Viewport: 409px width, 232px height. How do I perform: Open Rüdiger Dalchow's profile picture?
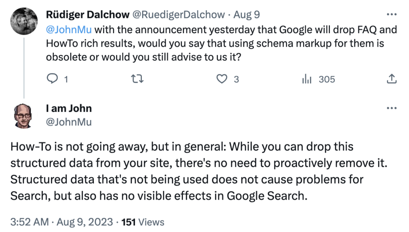(24, 21)
